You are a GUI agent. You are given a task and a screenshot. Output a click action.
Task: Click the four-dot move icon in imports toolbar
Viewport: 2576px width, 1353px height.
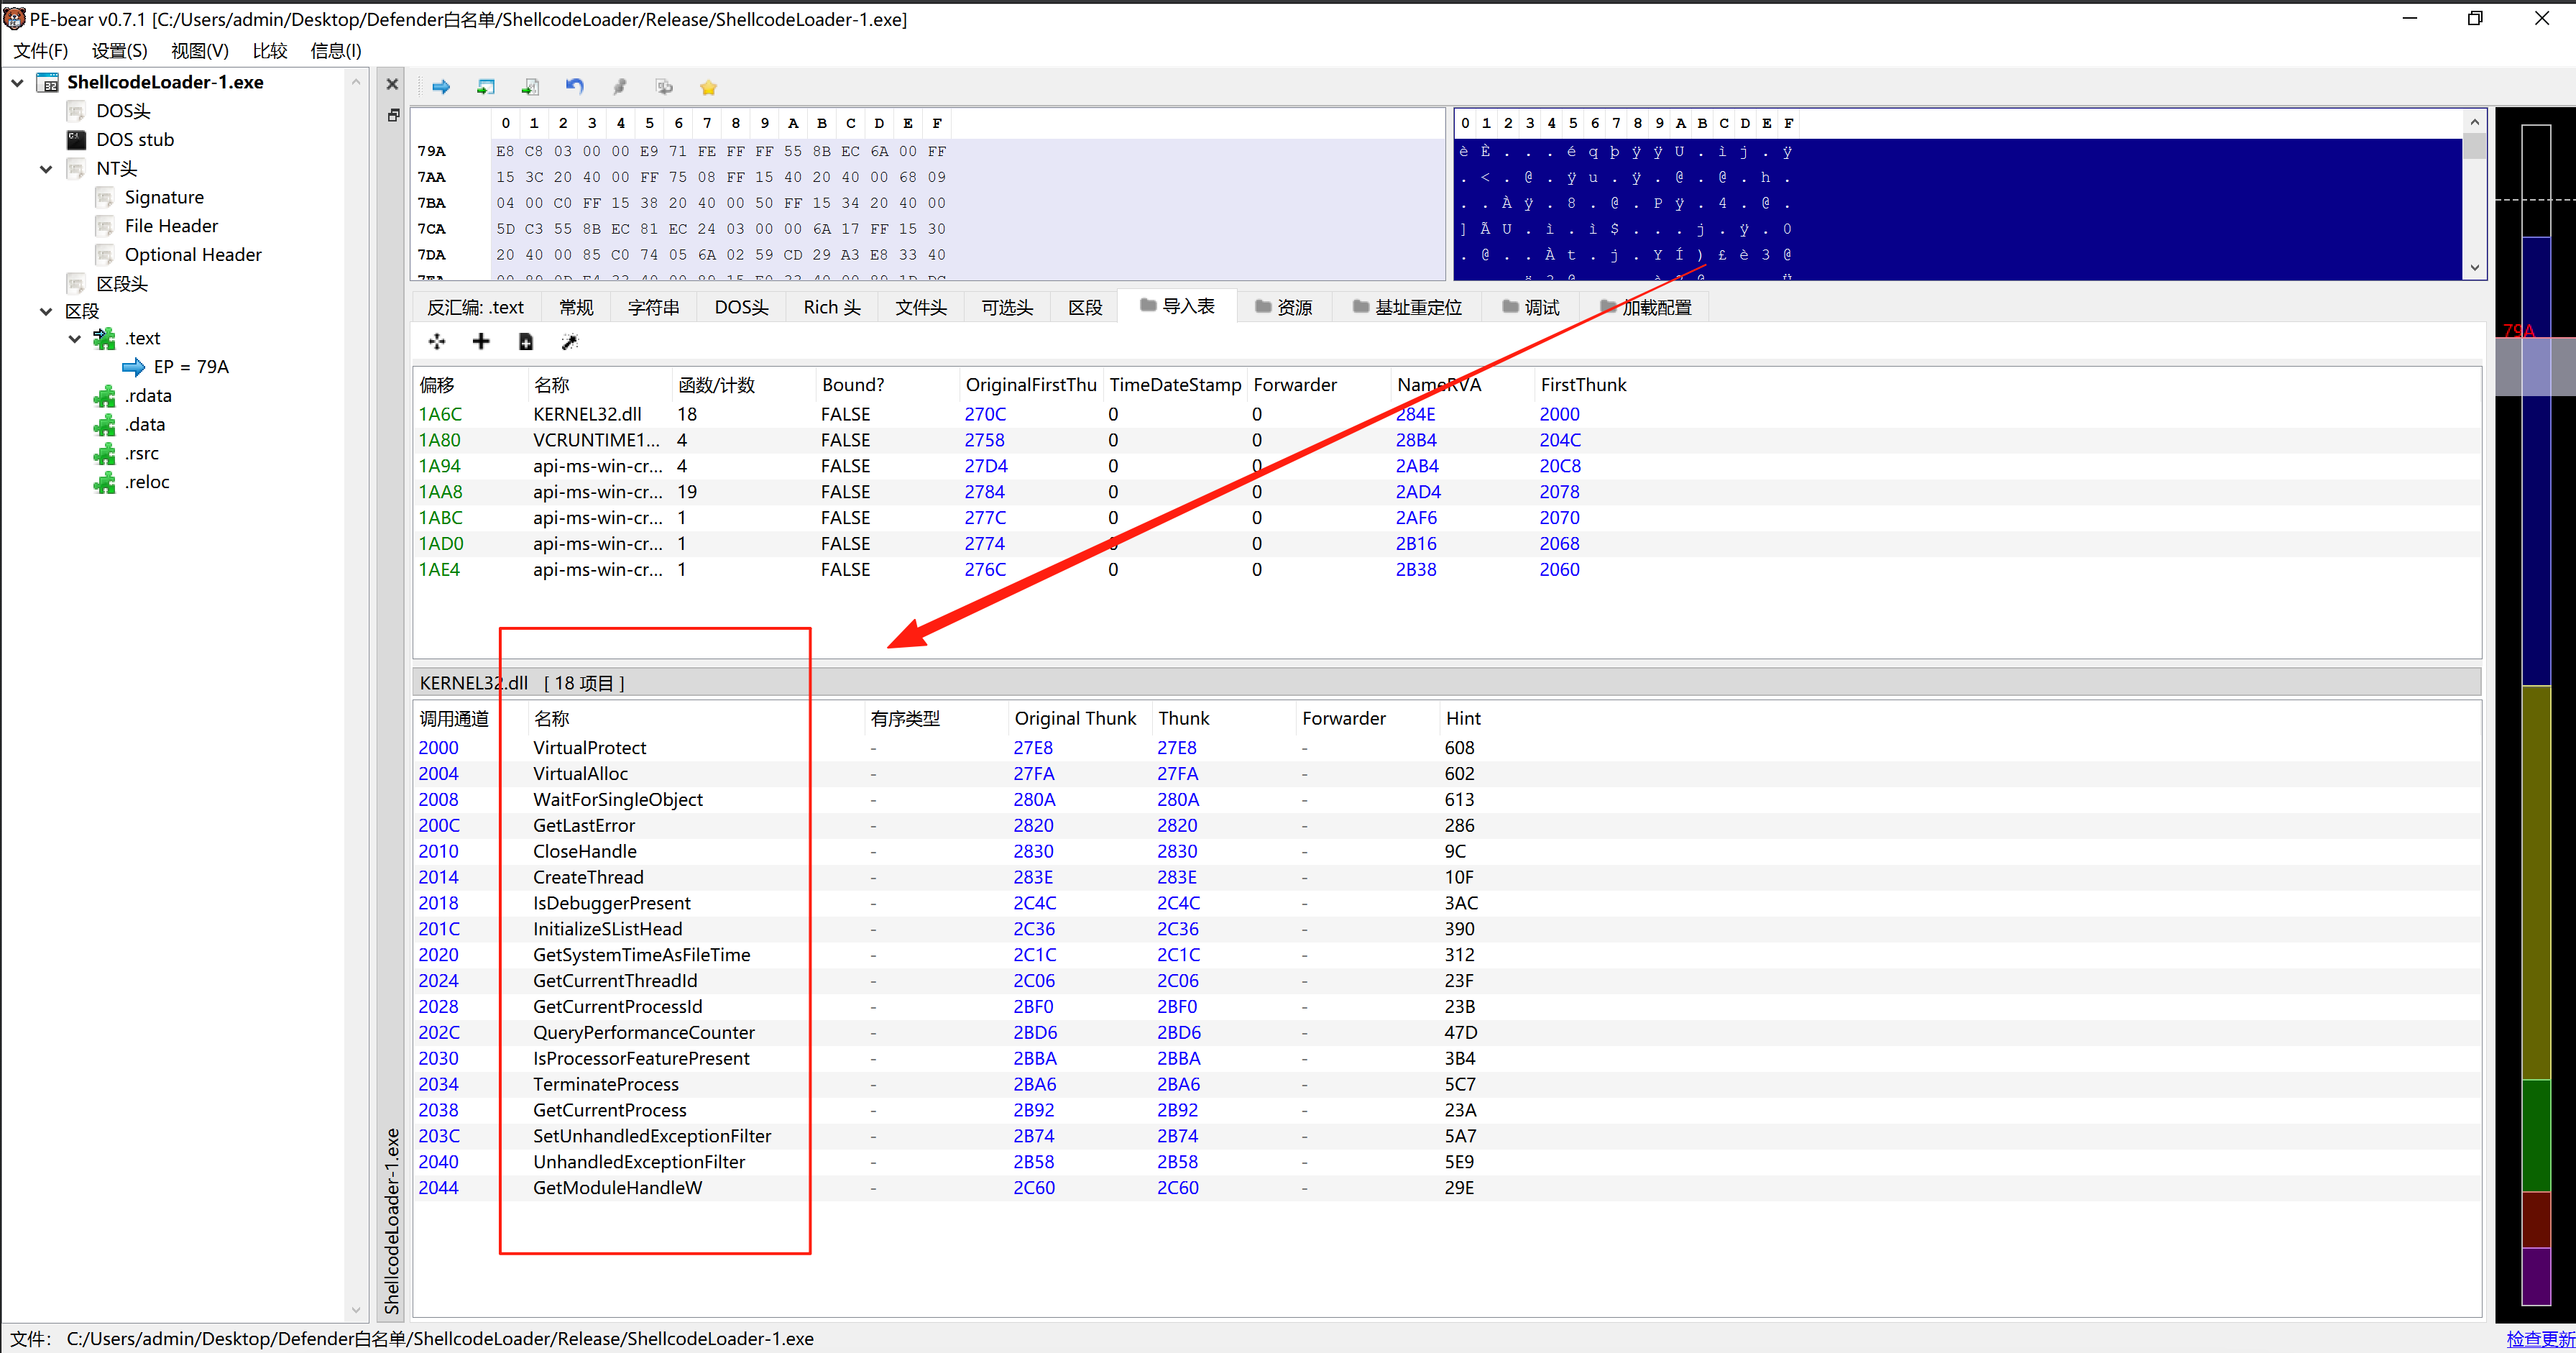437,342
